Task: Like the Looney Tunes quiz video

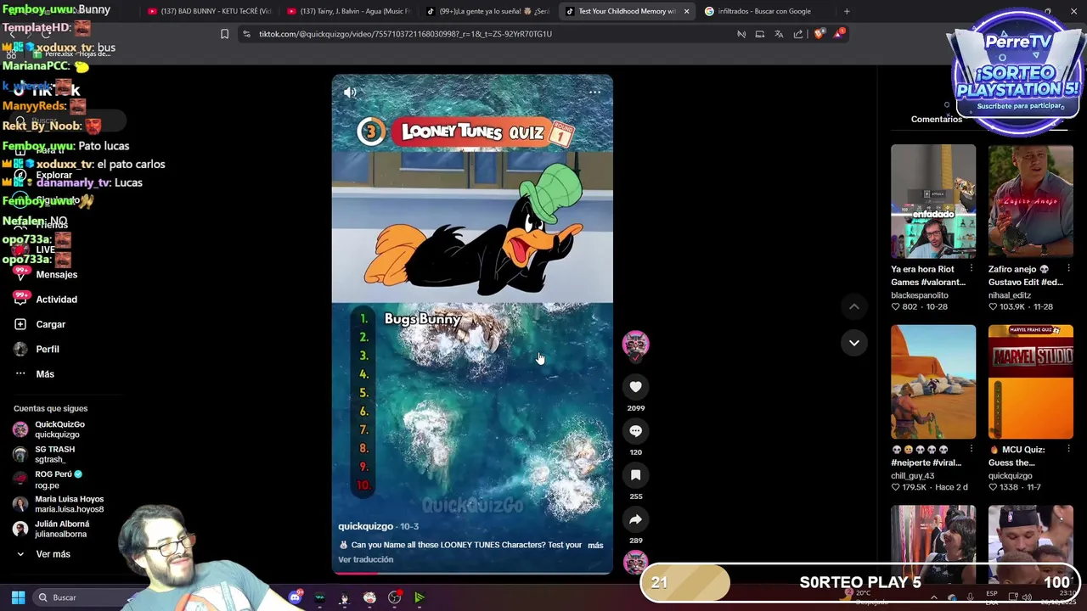Action: pos(635,387)
